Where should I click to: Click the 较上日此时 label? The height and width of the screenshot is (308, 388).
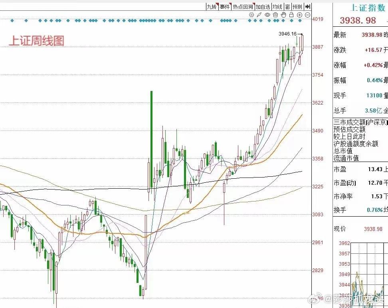point(349,136)
